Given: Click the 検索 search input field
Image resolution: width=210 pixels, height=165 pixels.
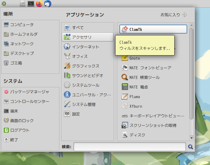Looking at the screenshot, I should (x=130, y=147).
